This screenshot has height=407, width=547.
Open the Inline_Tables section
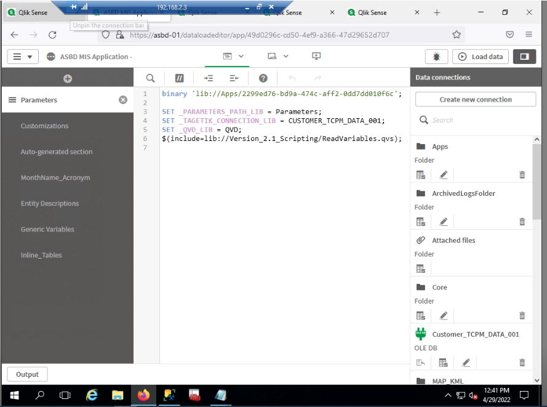click(41, 255)
